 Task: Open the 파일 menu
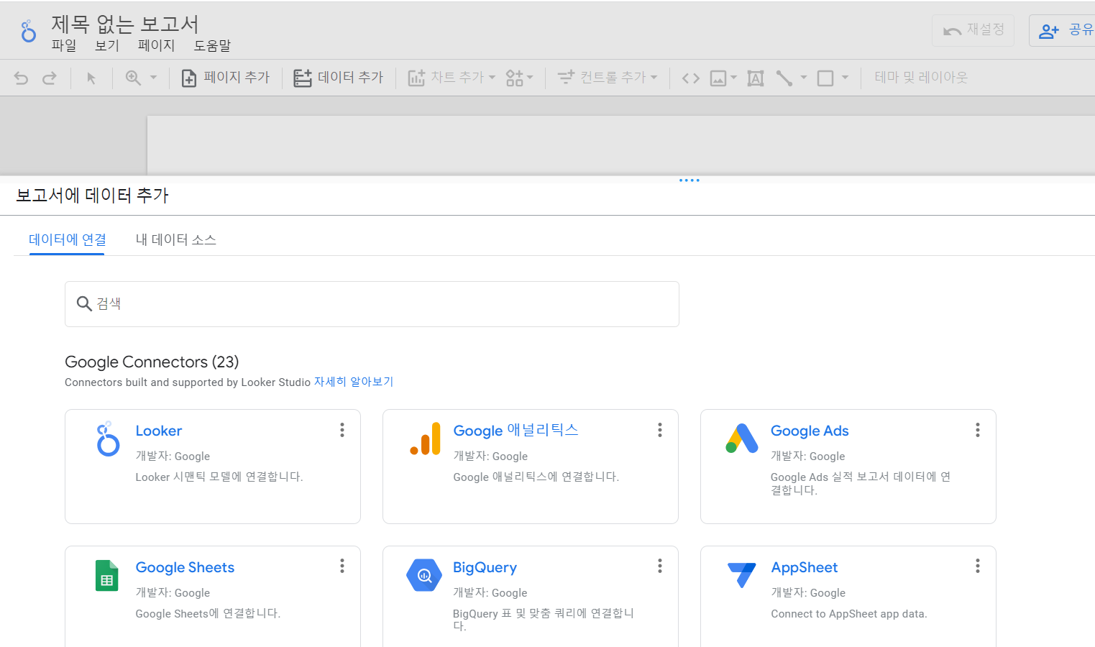(64, 45)
